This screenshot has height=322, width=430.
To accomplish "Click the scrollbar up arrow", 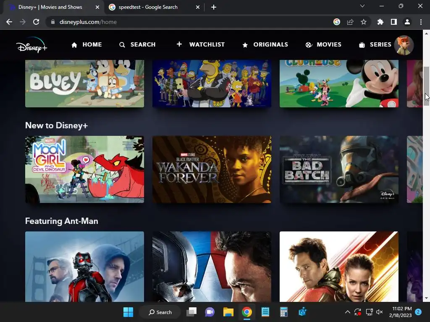I will tap(427, 34).
